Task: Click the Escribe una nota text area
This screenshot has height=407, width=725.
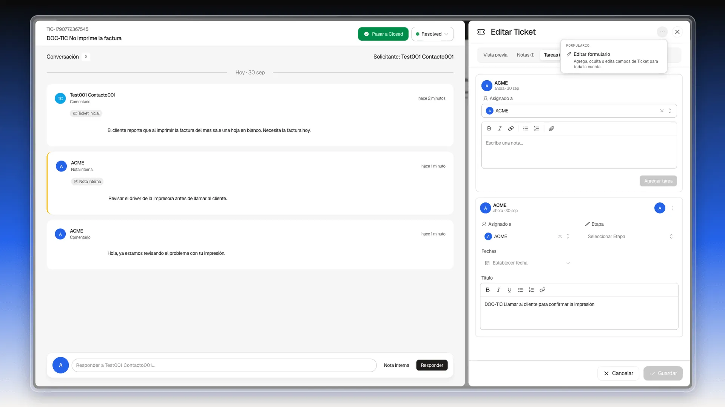Action: click(579, 152)
